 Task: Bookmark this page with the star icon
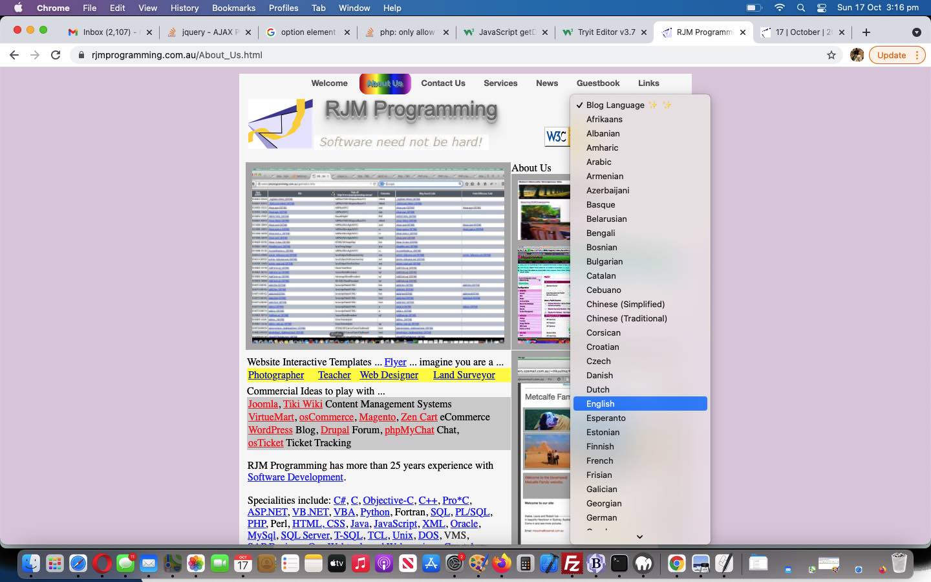pyautogui.click(x=831, y=55)
